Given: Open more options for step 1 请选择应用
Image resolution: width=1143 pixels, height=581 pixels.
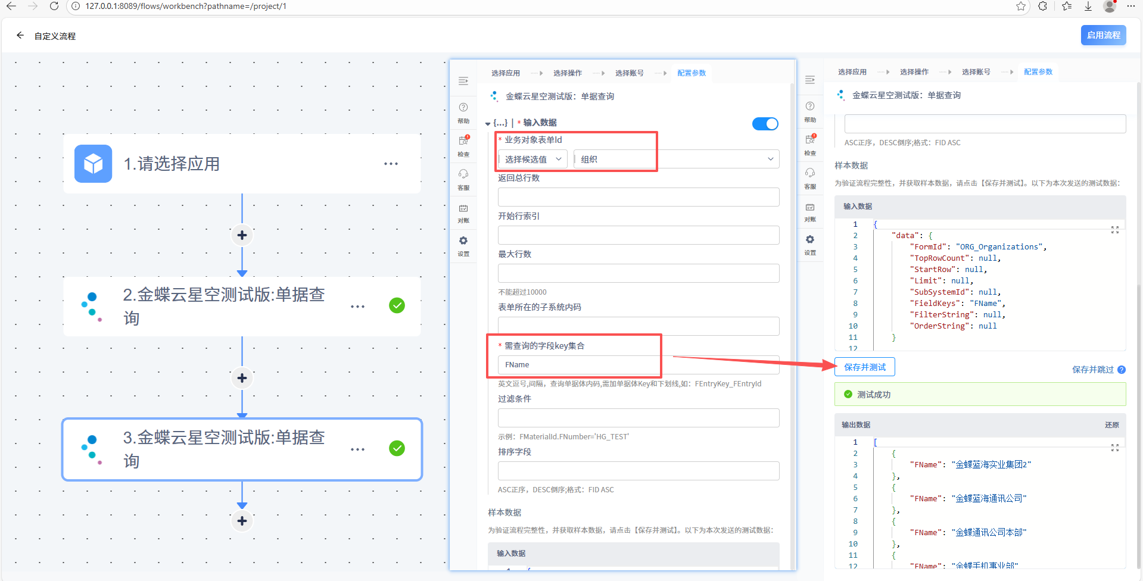Looking at the screenshot, I should [391, 164].
